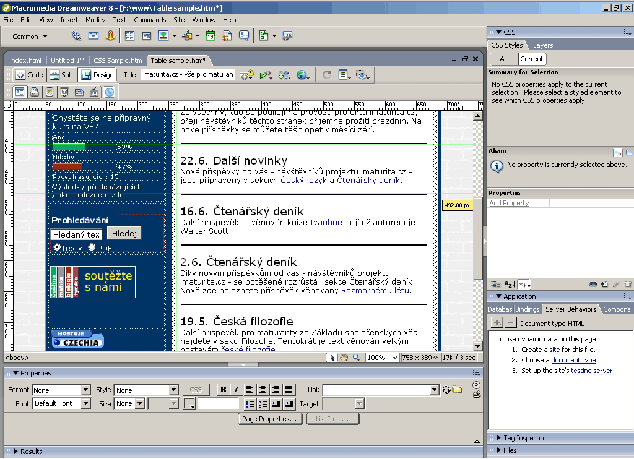The height and width of the screenshot is (459, 634).
Task: Browse for link file folder icon
Action: pos(457,390)
